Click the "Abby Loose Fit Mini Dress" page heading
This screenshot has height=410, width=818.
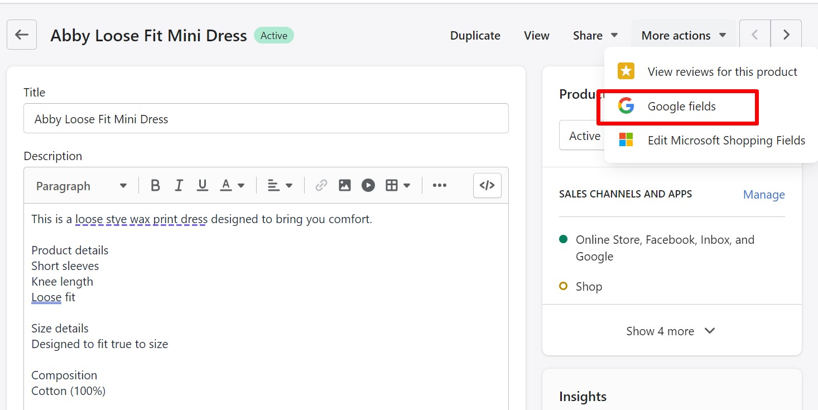tap(148, 35)
